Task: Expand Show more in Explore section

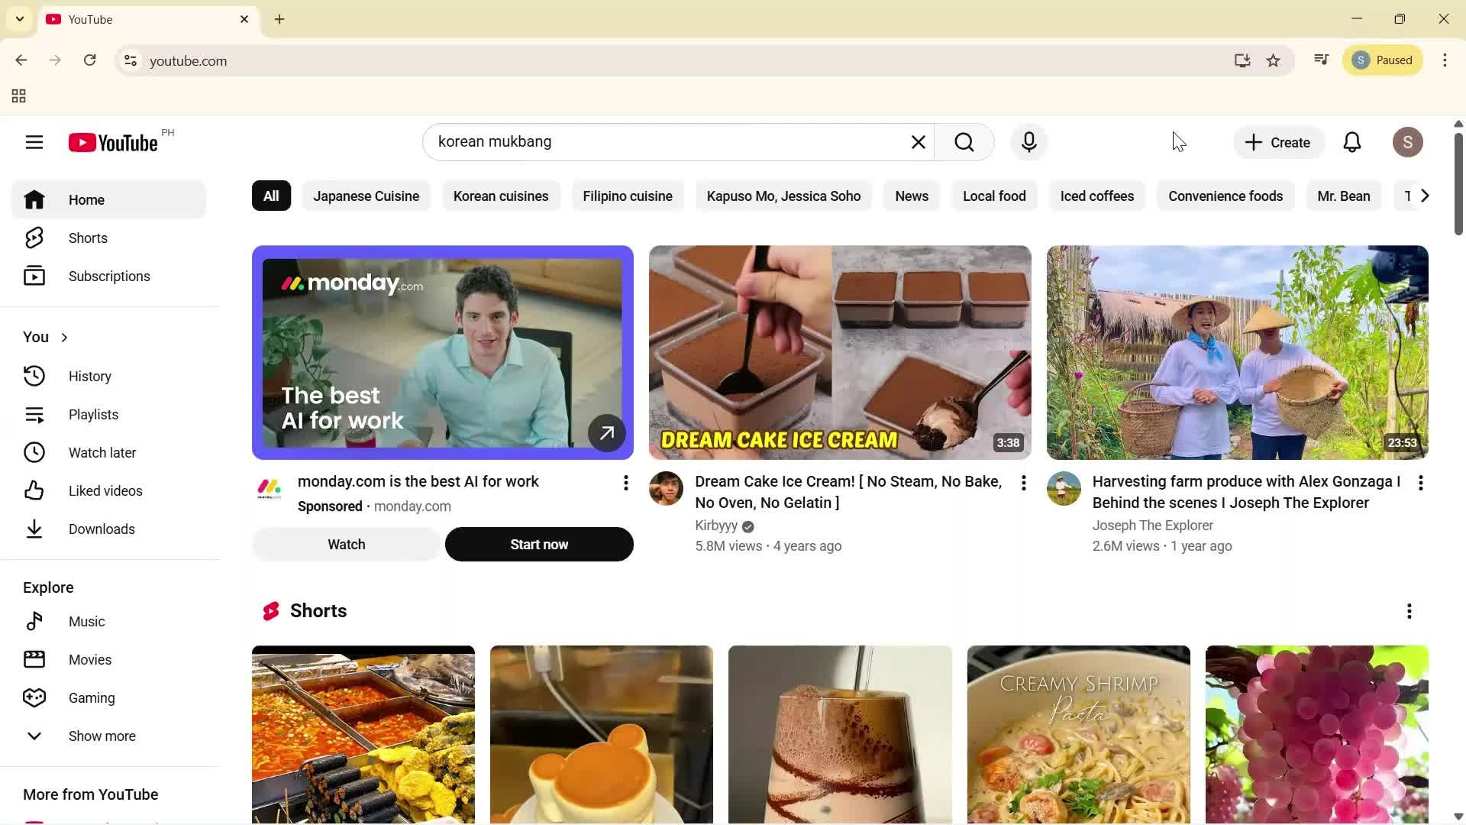Action: point(102,736)
